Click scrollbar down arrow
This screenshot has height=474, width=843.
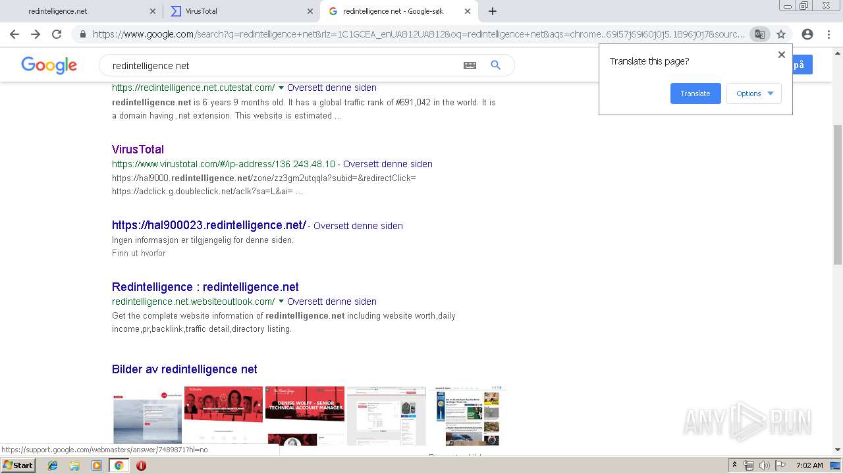point(838,450)
